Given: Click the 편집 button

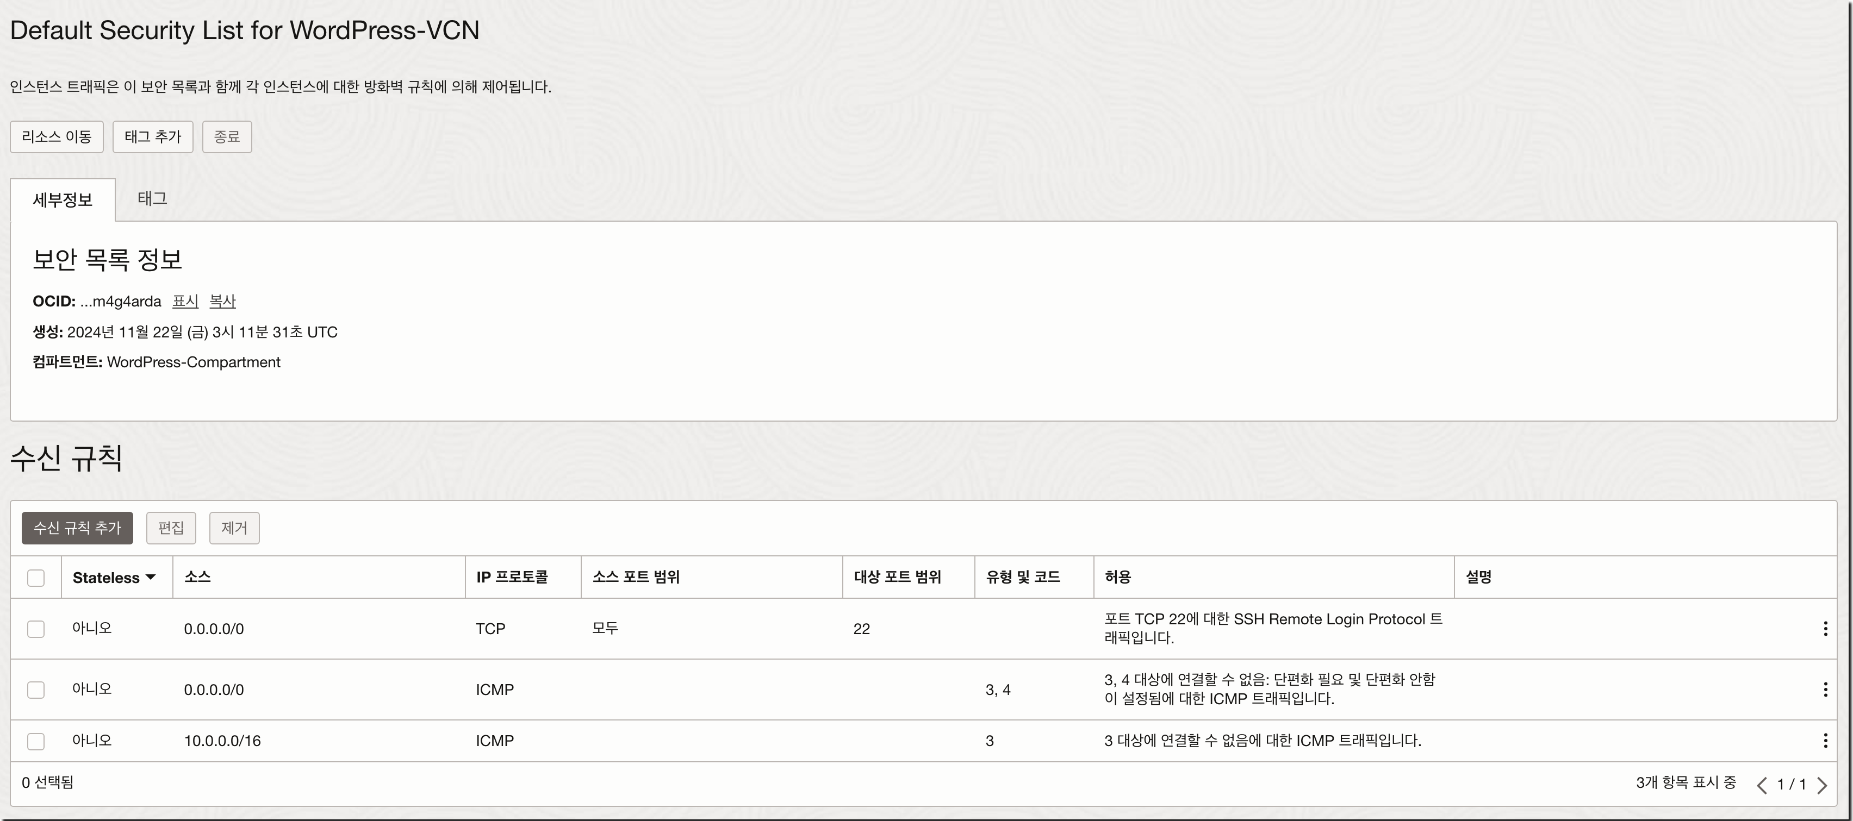Looking at the screenshot, I should coord(171,528).
